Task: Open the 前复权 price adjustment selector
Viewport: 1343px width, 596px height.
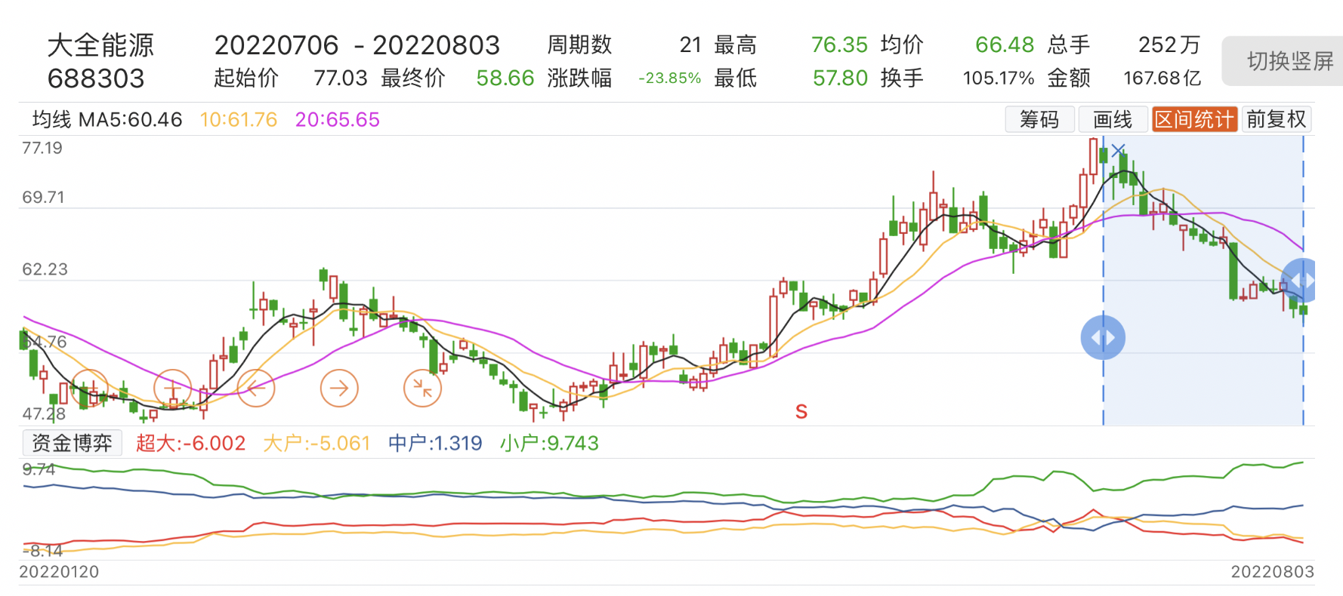Action: click(x=1276, y=119)
